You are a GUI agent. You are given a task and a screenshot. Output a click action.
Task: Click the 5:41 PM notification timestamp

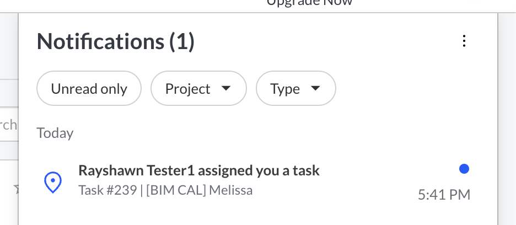pyautogui.click(x=444, y=195)
